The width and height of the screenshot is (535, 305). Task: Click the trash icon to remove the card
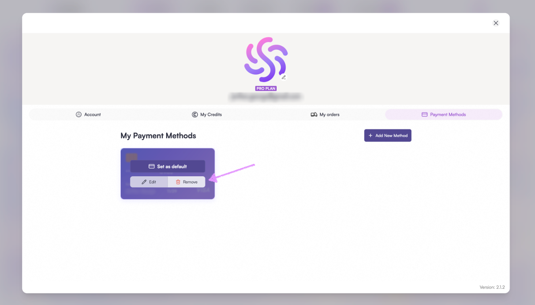point(178,182)
